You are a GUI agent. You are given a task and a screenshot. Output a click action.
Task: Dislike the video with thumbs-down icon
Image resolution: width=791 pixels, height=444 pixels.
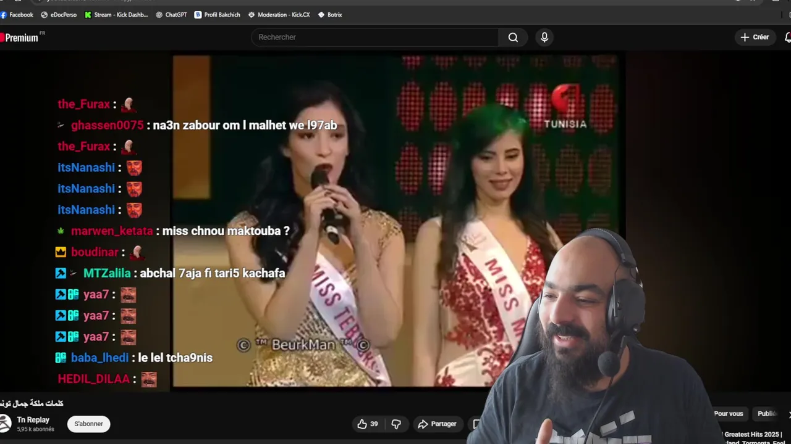(x=396, y=424)
